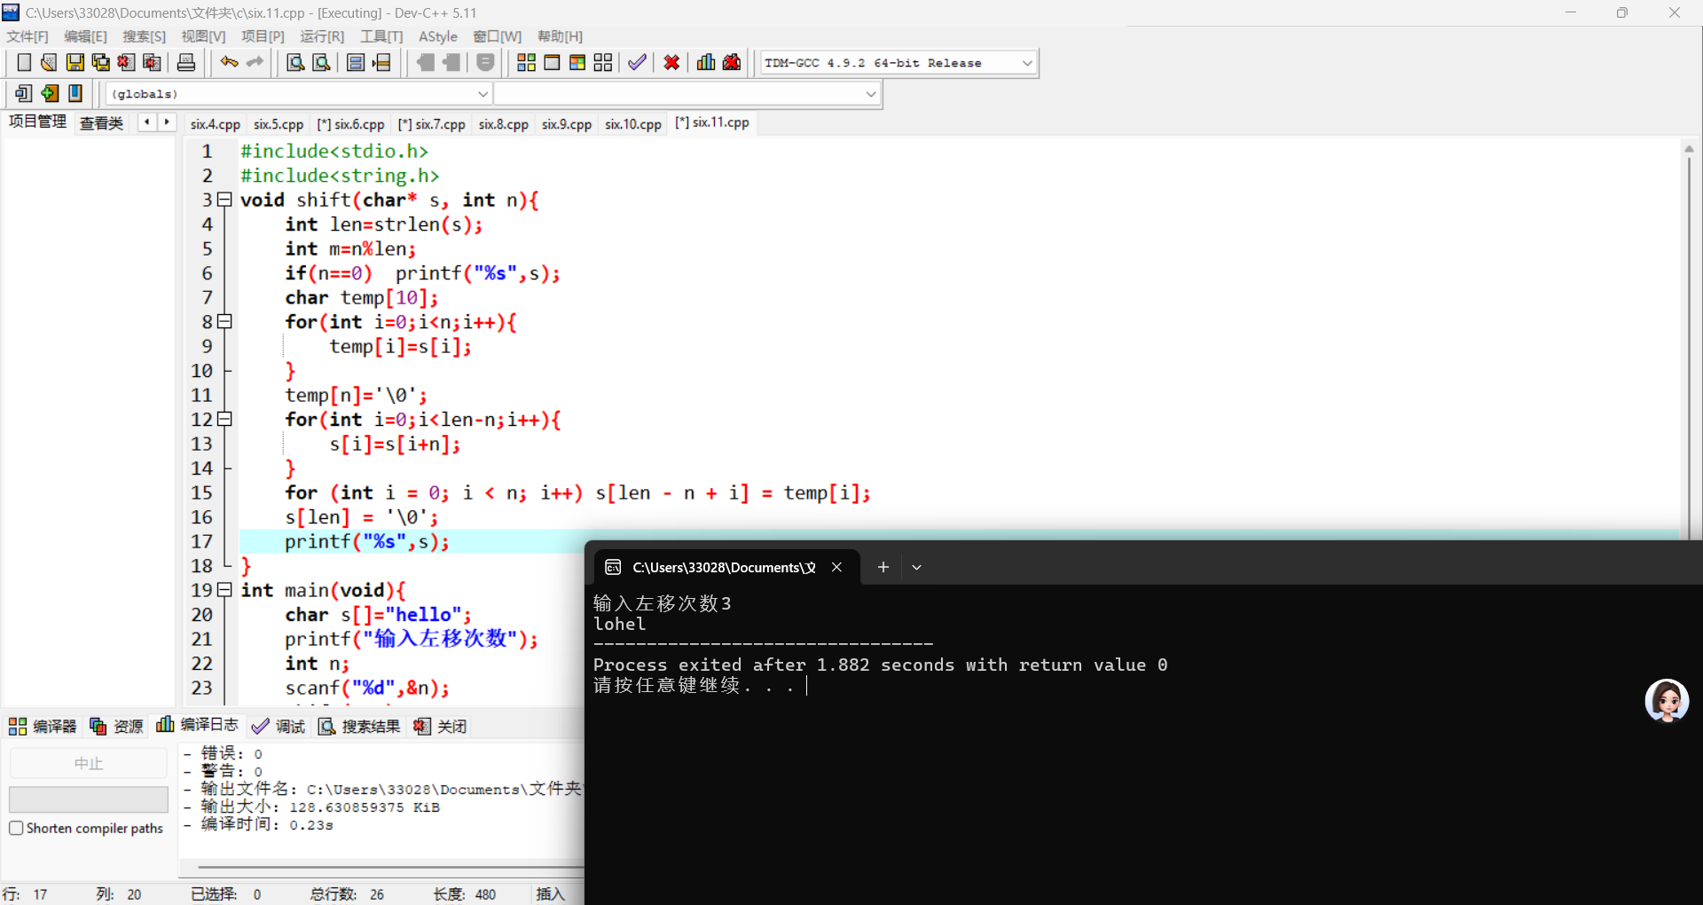Click the compile progress bar
The image size is (1703, 905).
click(x=89, y=799)
